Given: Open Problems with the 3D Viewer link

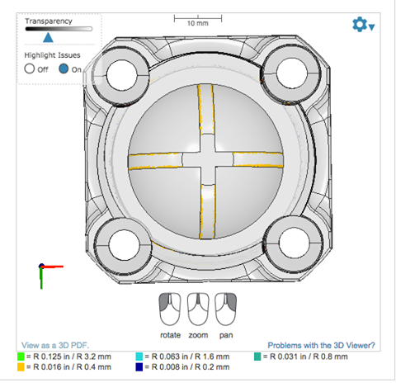Looking at the screenshot, I should (x=321, y=345).
